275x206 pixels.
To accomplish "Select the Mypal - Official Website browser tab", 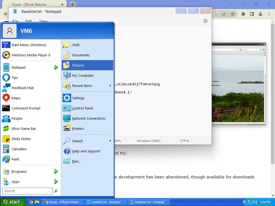I will [x=34, y=4].
